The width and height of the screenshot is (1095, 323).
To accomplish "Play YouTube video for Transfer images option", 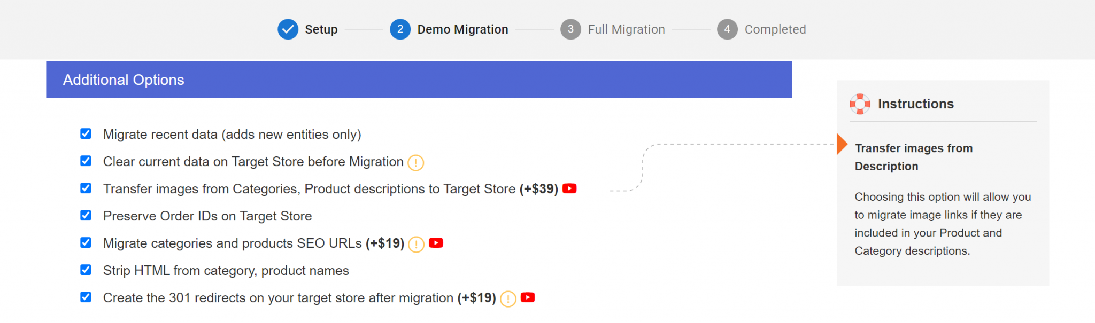I will click(569, 188).
